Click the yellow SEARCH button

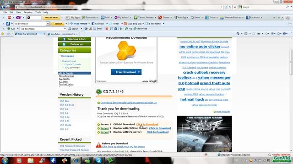[57, 24]
